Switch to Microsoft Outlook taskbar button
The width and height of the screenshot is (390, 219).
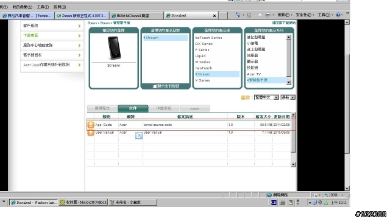click(83, 203)
